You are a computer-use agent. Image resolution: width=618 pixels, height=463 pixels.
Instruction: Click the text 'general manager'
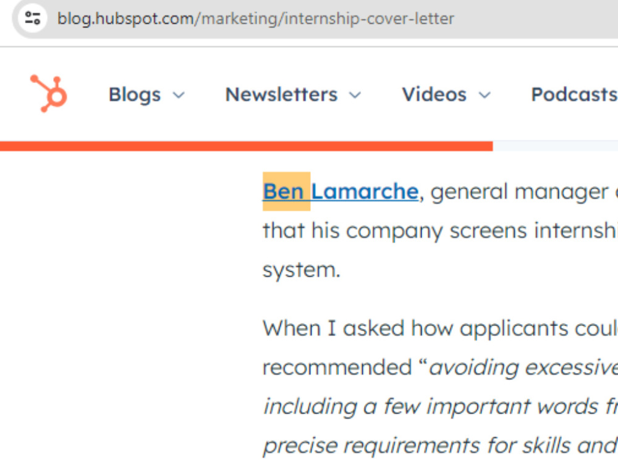[x=520, y=193]
